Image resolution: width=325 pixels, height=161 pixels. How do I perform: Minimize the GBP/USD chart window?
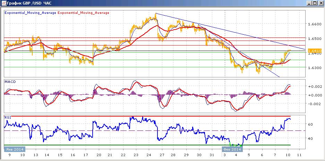309,3
